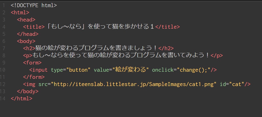Click the value string "絵が変わる"

(x=132, y=70)
